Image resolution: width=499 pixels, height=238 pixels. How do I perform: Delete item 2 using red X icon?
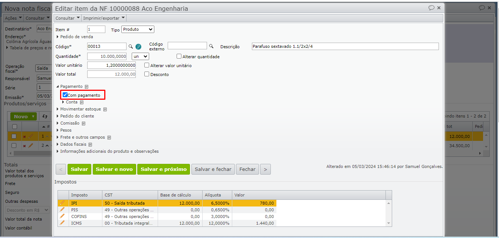[24, 146]
